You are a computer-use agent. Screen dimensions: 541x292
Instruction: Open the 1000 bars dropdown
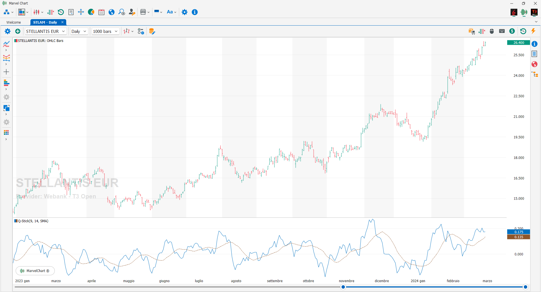pos(105,31)
